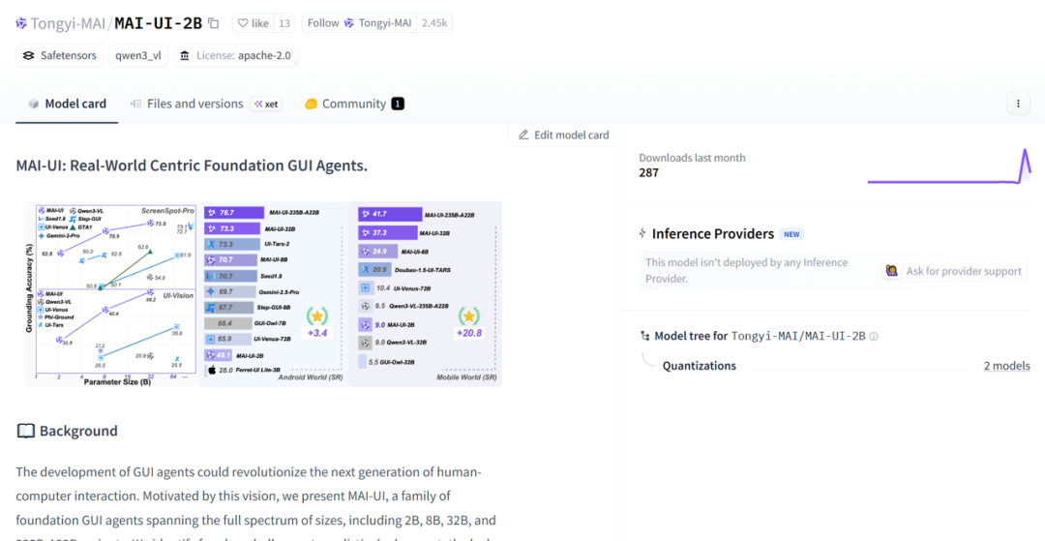The image size is (1045, 541).
Task: Follow the Tongyi-MAI organization
Action: (324, 23)
